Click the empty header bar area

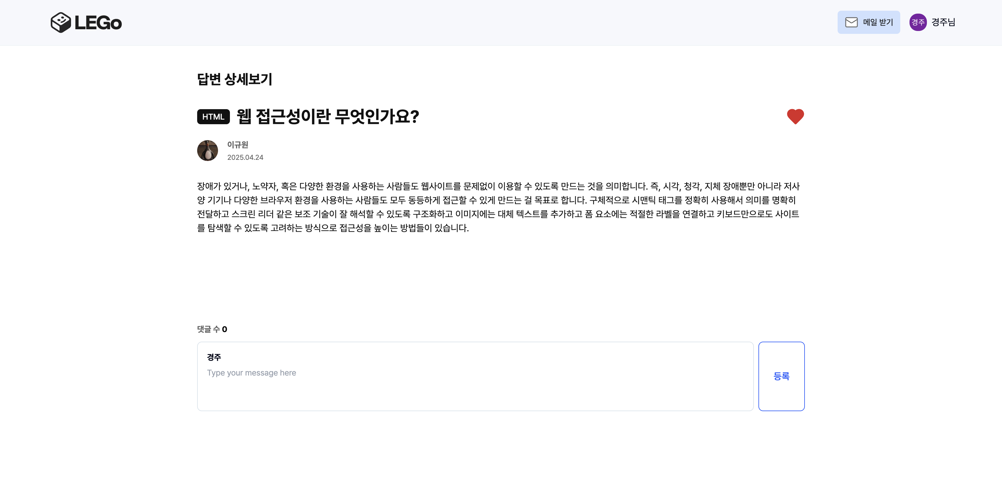[x=467, y=23]
